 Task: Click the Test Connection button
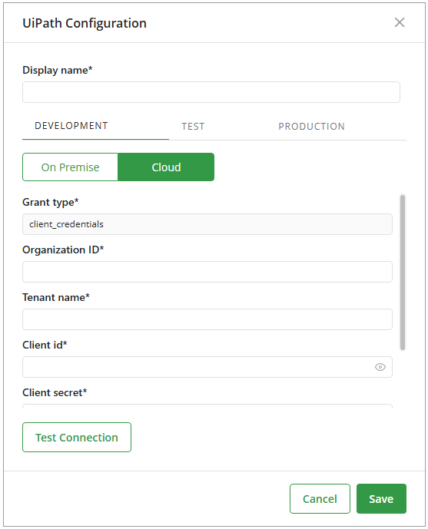point(77,437)
